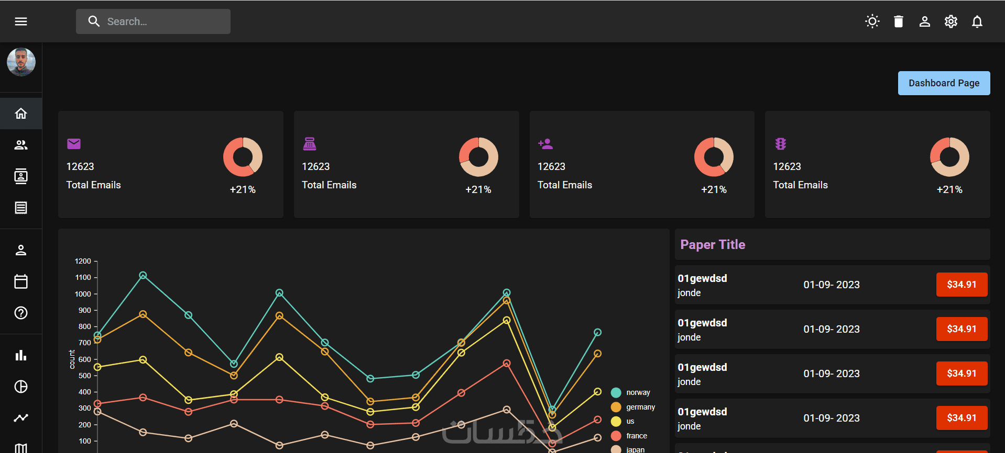The height and width of the screenshot is (453, 1005).
Task: Open the calendar sidebar icon
Action: (x=21, y=281)
